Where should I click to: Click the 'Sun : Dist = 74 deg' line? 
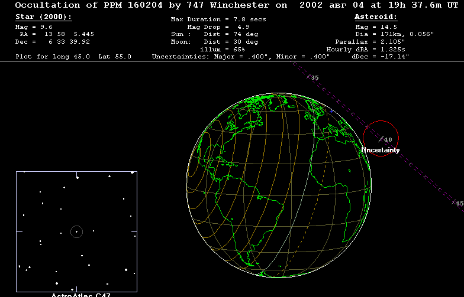point(214,34)
